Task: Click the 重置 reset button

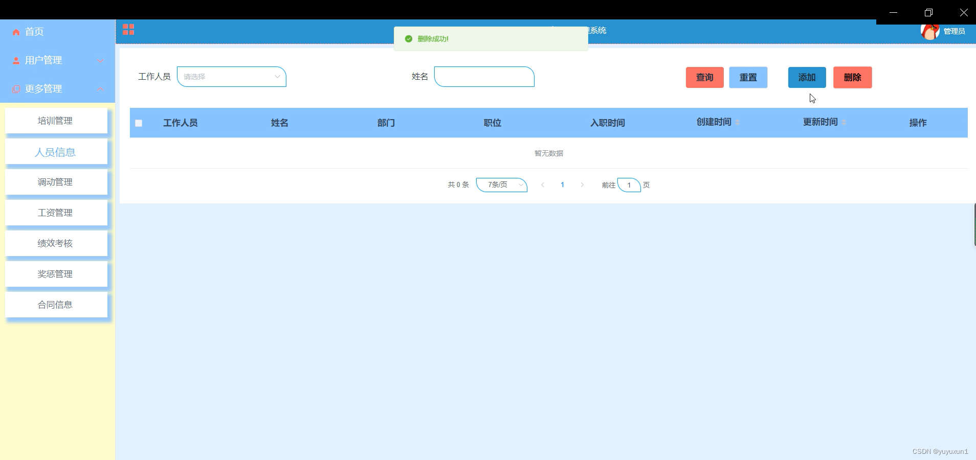Action: pyautogui.click(x=748, y=78)
